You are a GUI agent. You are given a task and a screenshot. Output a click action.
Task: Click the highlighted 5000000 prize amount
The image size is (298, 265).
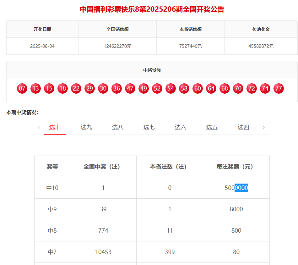[x=236, y=188]
